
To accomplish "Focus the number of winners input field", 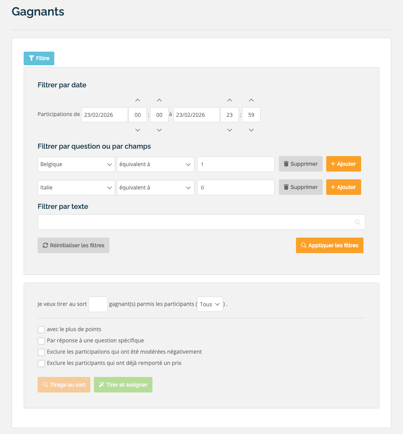I will click(x=98, y=304).
